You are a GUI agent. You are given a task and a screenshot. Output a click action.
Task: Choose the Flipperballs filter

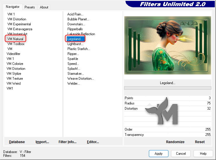[75, 29]
